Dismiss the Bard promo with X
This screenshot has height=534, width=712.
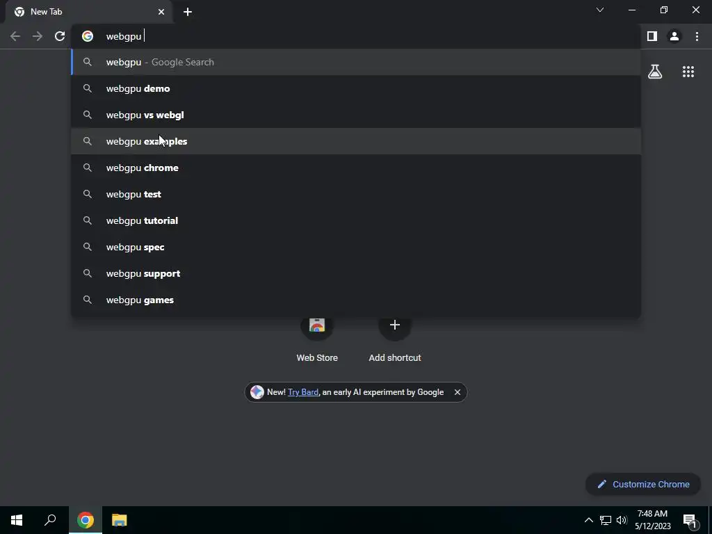click(x=458, y=392)
